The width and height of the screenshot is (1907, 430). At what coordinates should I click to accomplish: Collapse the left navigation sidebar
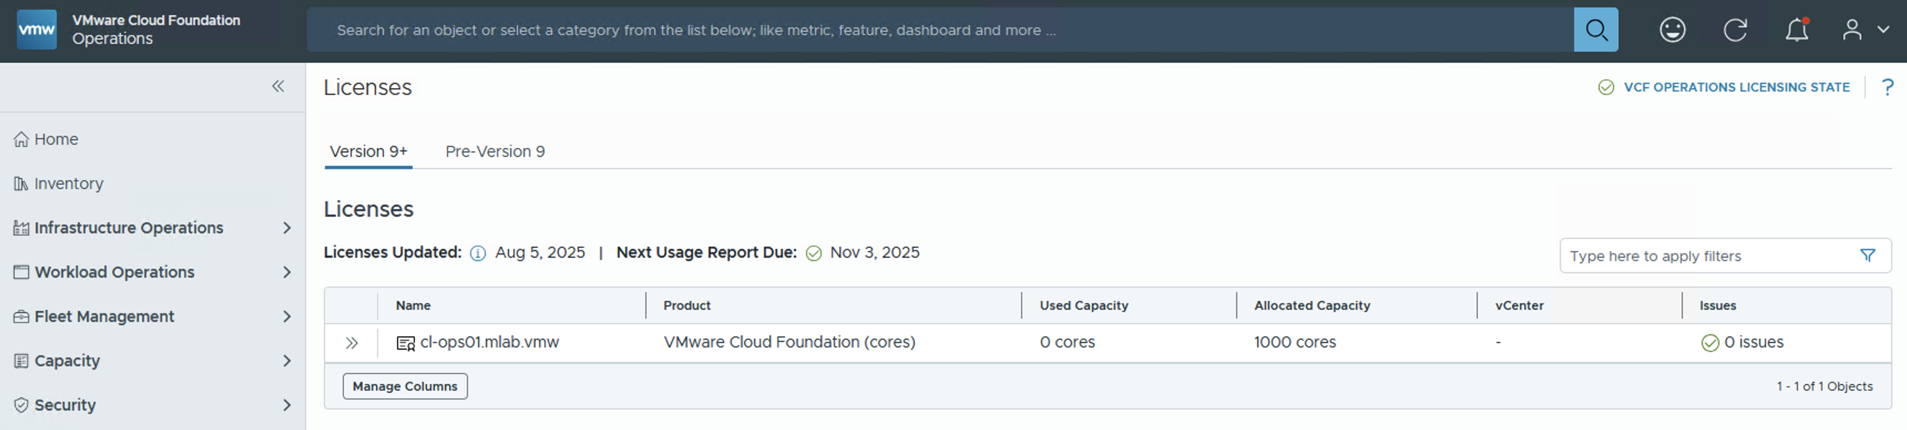tap(278, 86)
